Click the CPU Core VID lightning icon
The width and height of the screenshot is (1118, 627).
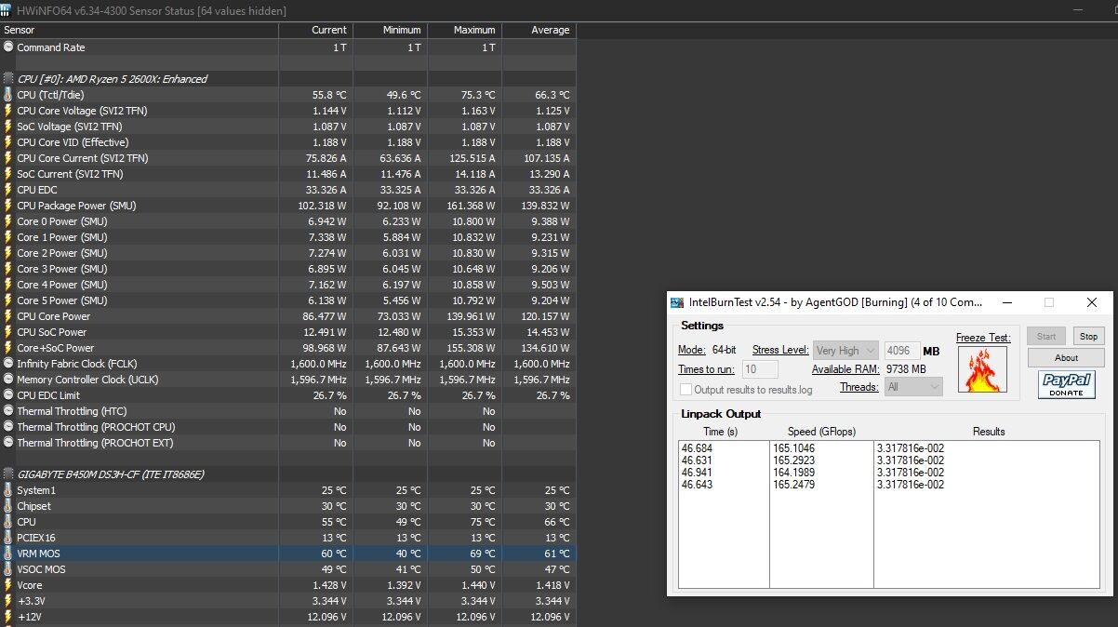point(8,142)
